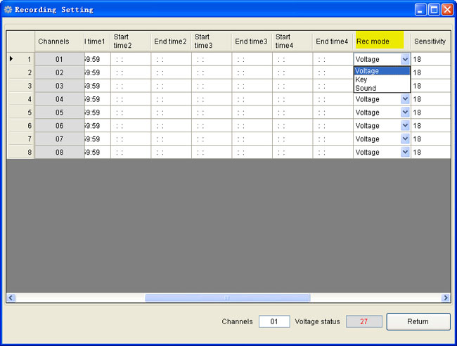Click the Voltage status field showing 27
457x346 pixels.
[364, 321]
